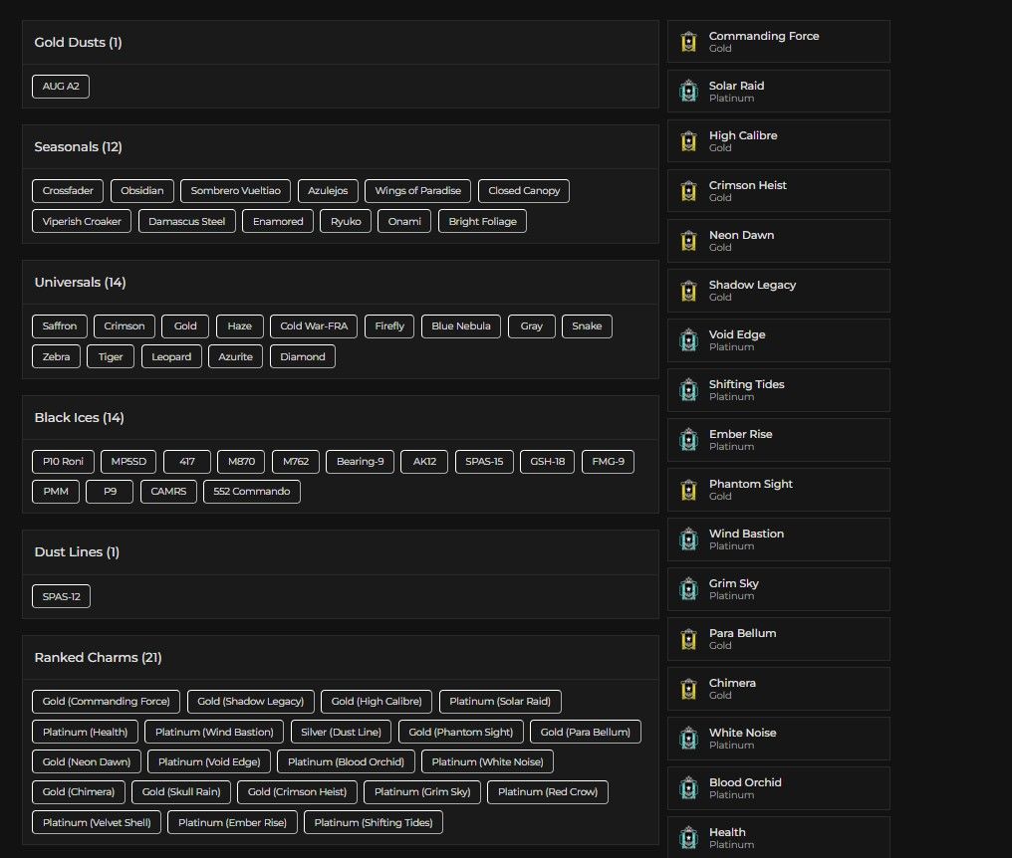Click the Commanding Force gold charm icon
The width and height of the screenshot is (1012, 858).
pyautogui.click(x=688, y=42)
